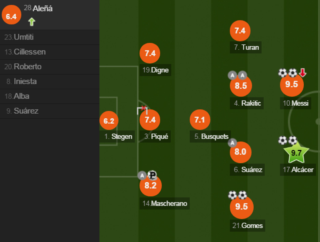Select Roberto from the bench list
This screenshot has height=242, width=320.
[27, 67]
